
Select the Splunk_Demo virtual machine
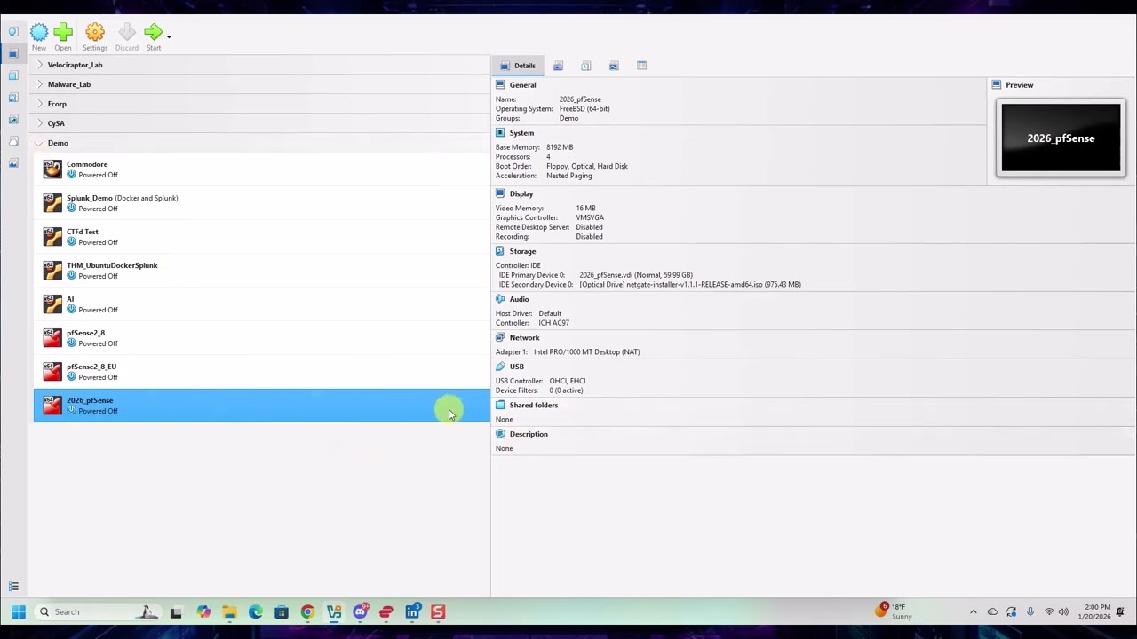(x=262, y=203)
